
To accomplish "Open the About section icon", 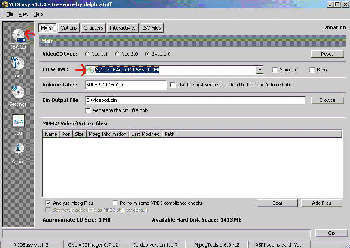I will (x=18, y=149).
